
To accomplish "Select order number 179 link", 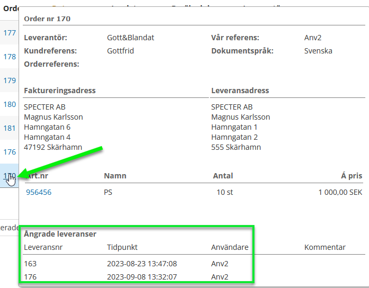I will [x=10, y=80].
